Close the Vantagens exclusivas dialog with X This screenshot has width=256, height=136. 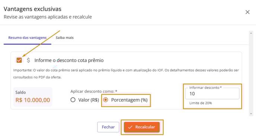pos(247,12)
